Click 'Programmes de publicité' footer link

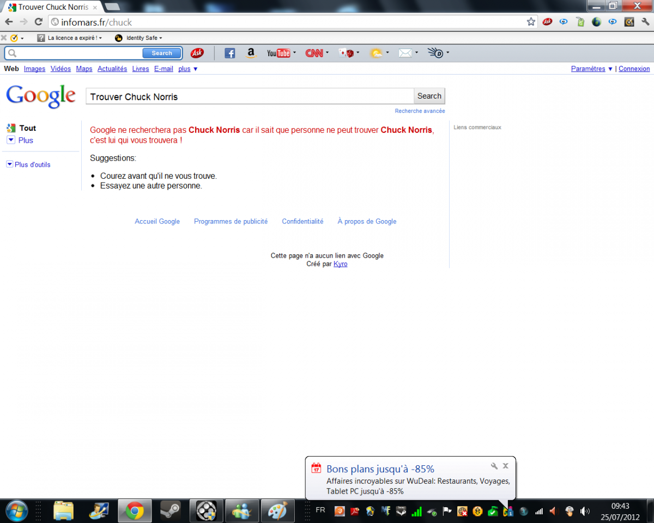(x=231, y=221)
